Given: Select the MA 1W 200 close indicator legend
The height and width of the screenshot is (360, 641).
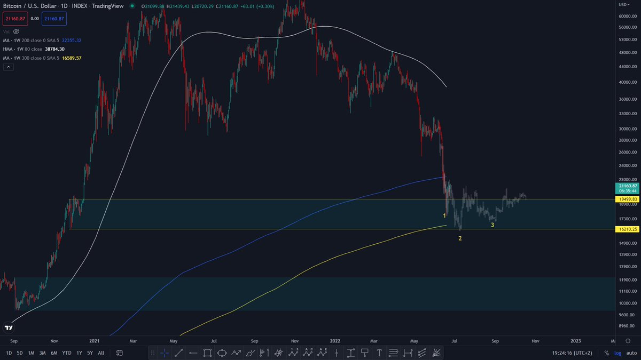Looking at the screenshot, I should (x=32, y=41).
